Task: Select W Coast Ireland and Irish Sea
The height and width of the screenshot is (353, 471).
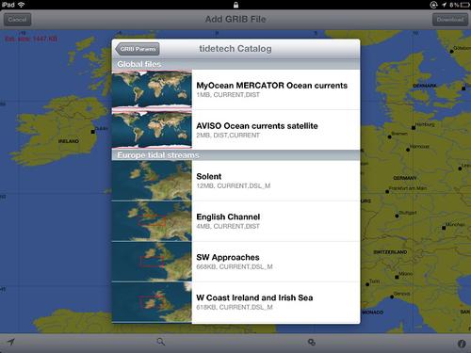Action: (x=235, y=302)
